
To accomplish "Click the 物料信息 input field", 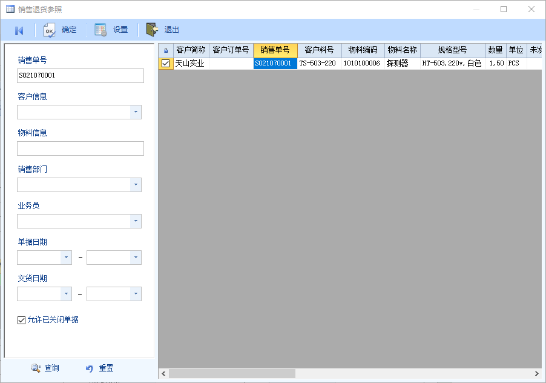I will pyautogui.click(x=81, y=148).
